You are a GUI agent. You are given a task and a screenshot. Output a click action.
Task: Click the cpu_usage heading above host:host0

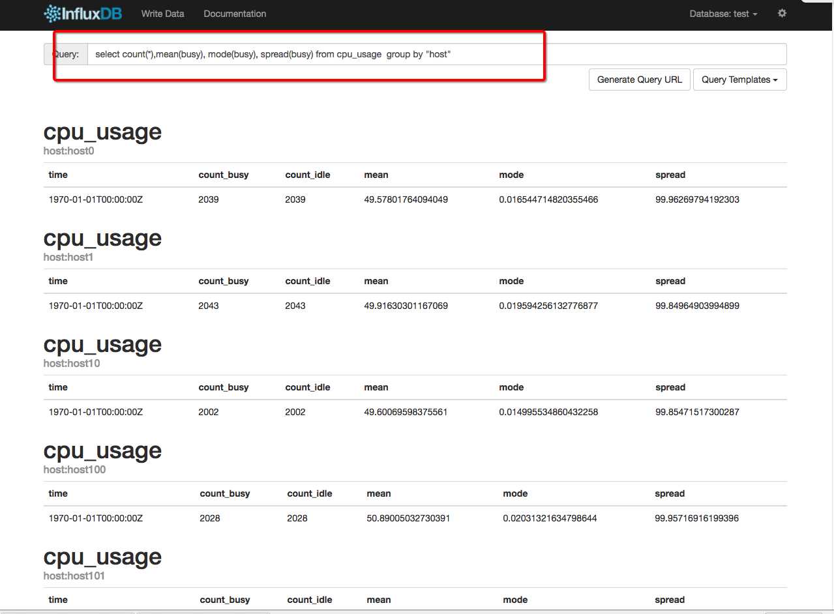click(102, 132)
